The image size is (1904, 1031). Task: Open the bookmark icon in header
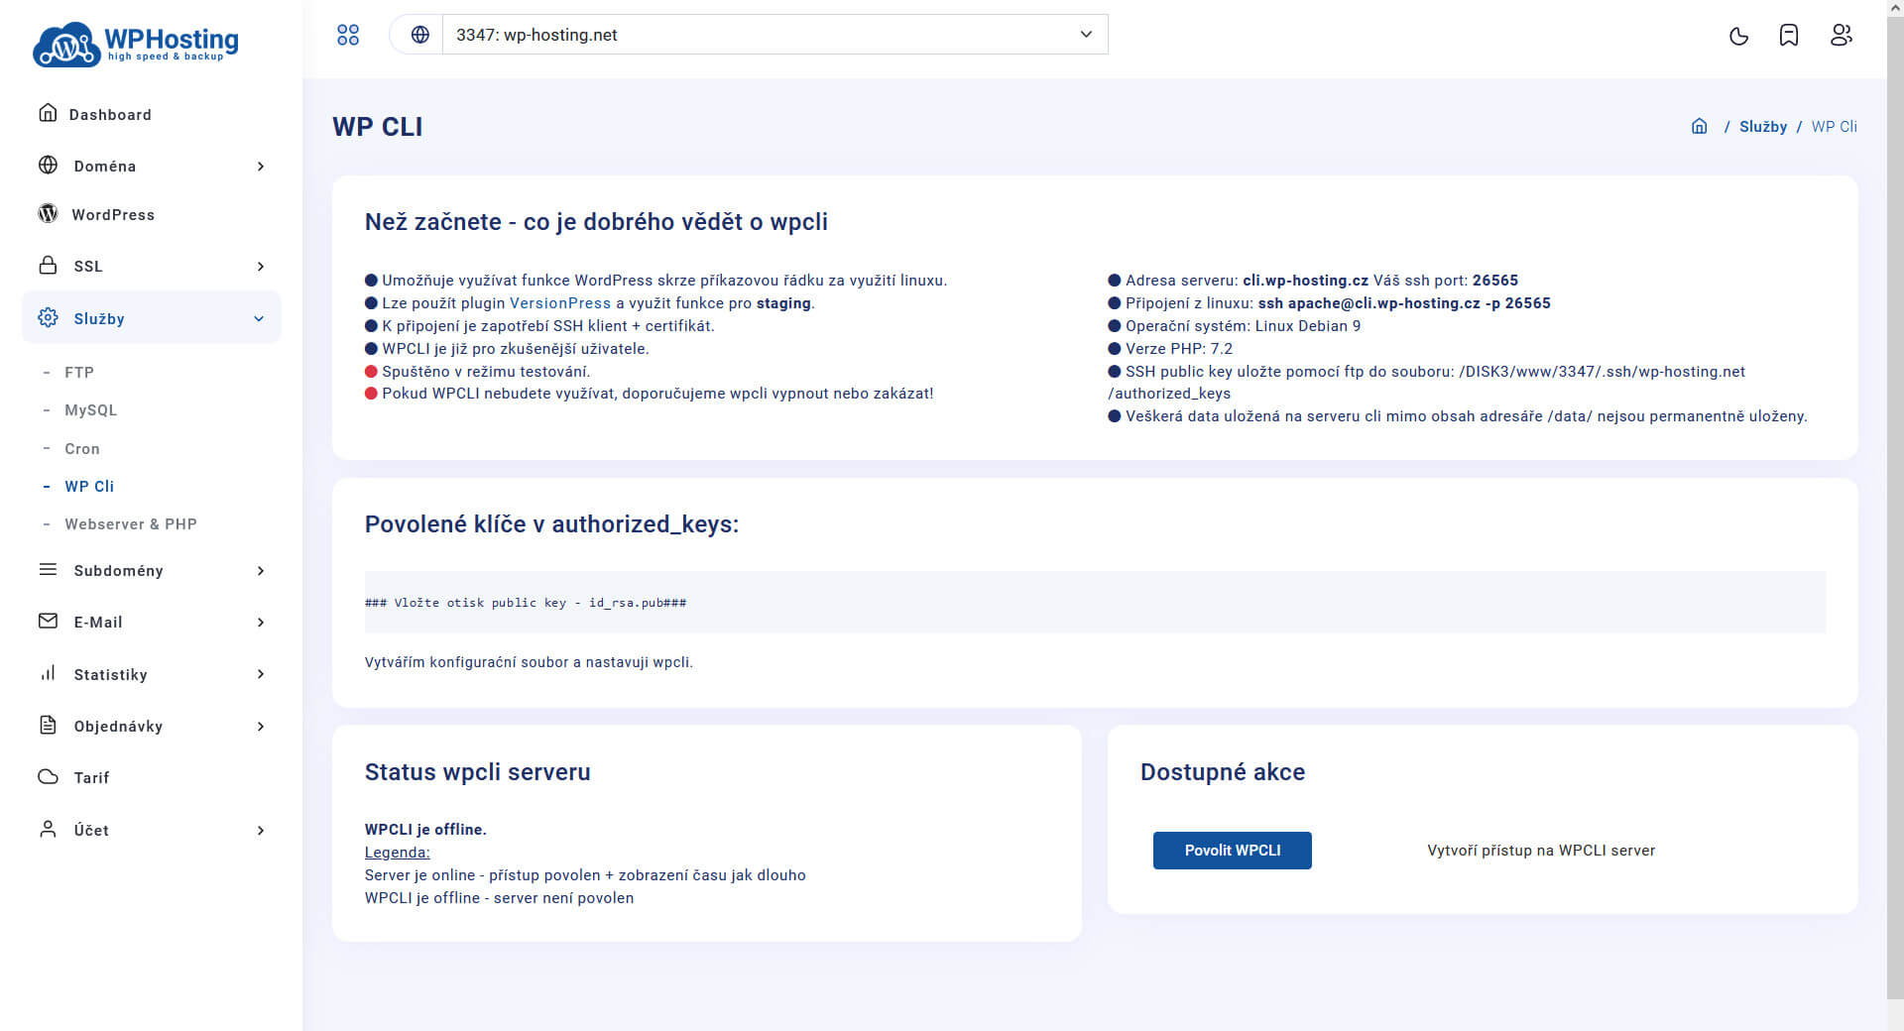(x=1789, y=36)
